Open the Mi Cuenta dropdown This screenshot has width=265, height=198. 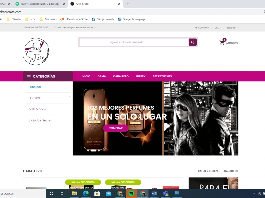pos(202,28)
